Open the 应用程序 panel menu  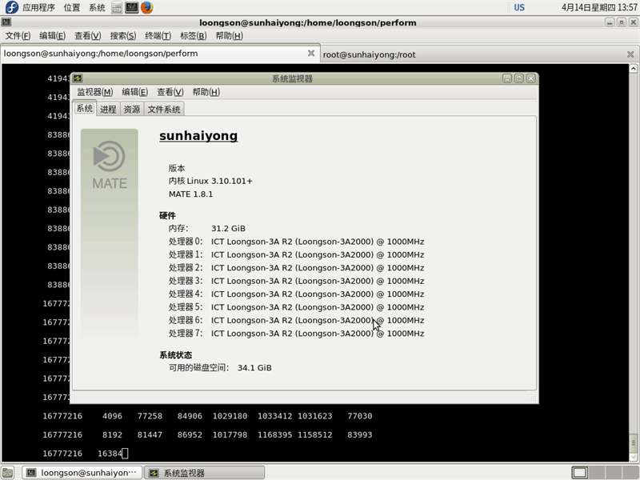pos(38,7)
